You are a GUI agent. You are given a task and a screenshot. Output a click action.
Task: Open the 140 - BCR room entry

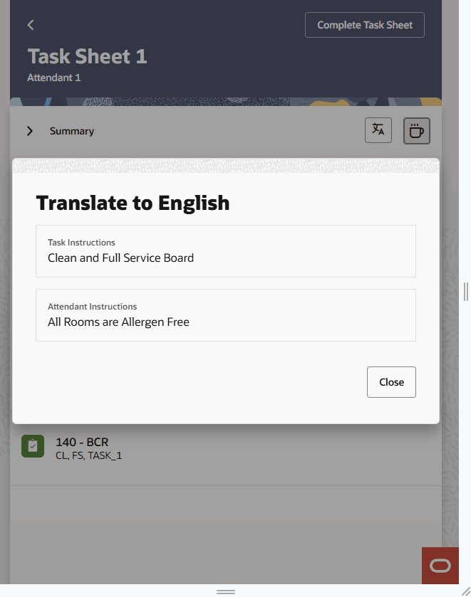pos(226,448)
